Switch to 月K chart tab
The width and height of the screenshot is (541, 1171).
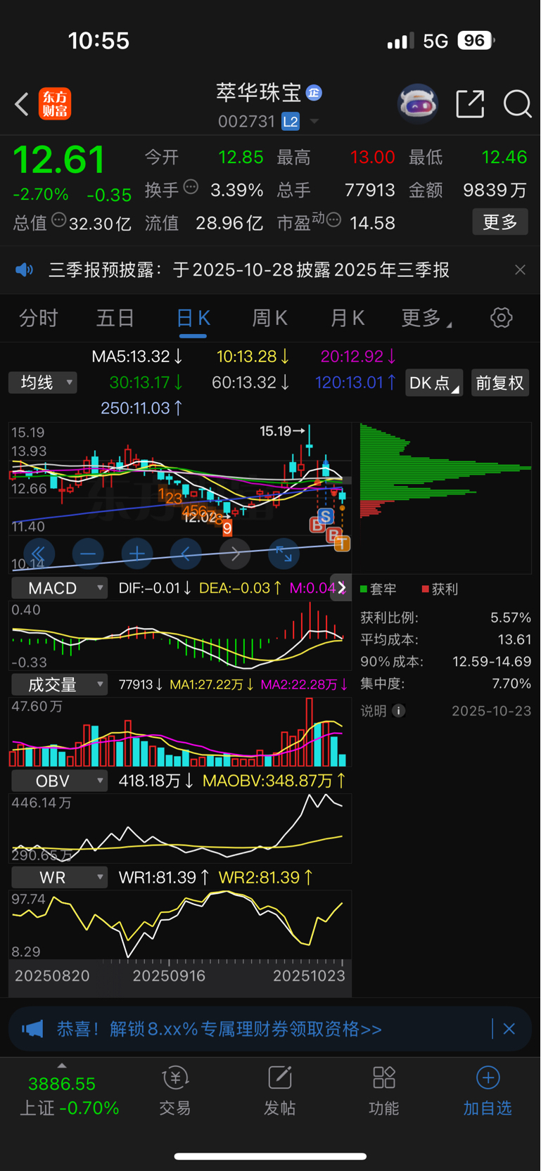pyautogui.click(x=348, y=318)
